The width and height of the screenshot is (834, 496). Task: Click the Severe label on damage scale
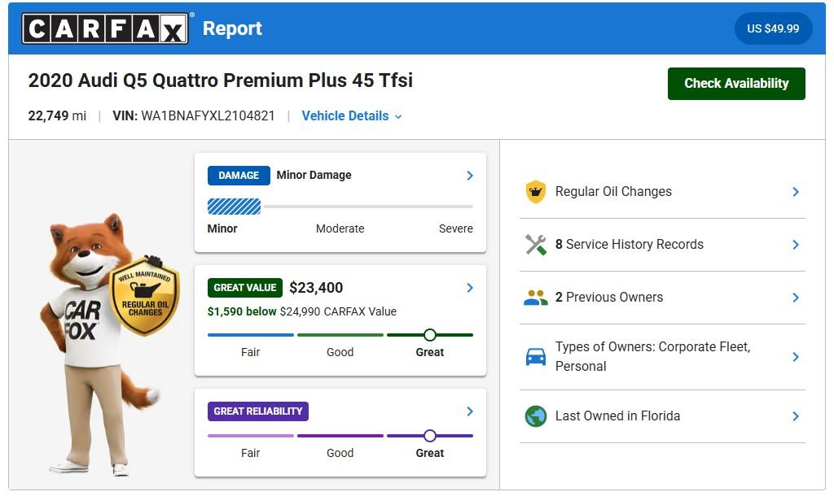456,228
